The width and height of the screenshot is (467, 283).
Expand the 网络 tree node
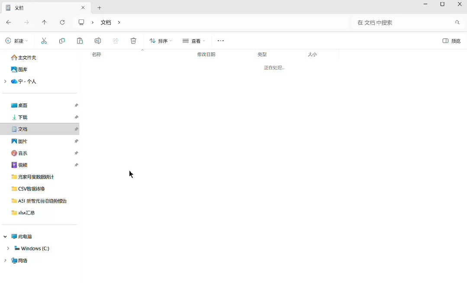(5, 260)
